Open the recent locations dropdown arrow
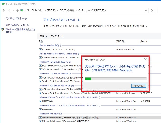Image resolution: width=161 pixels, height=123 pixels. click(14, 10)
